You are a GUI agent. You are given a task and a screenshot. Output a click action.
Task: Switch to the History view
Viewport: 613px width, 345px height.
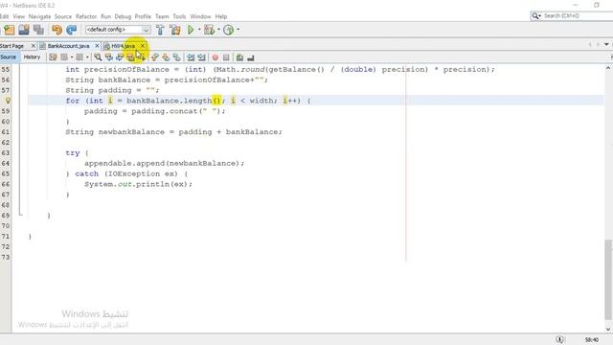click(32, 57)
